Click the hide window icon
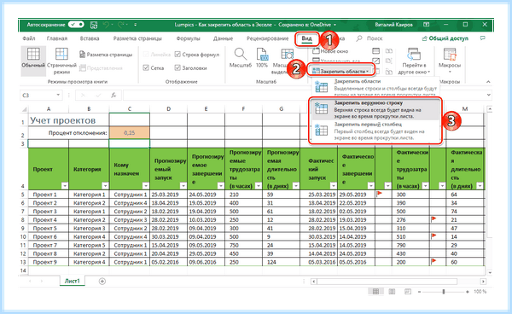Screen dimensions: 512x314 pos(375,61)
